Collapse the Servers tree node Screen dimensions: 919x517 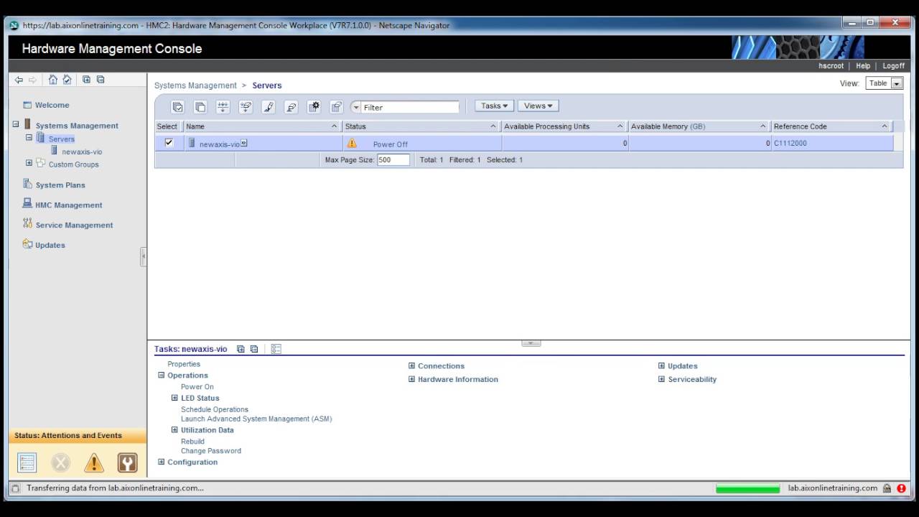pyautogui.click(x=29, y=137)
